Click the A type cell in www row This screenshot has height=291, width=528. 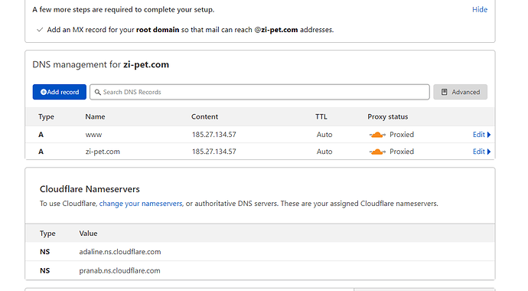(41, 135)
